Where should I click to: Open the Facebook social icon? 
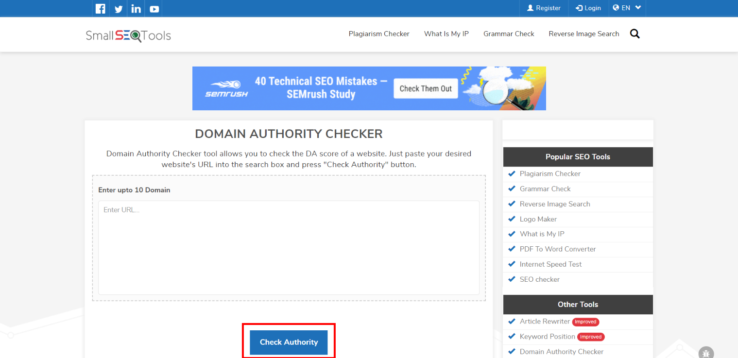pyautogui.click(x=101, y=8)
